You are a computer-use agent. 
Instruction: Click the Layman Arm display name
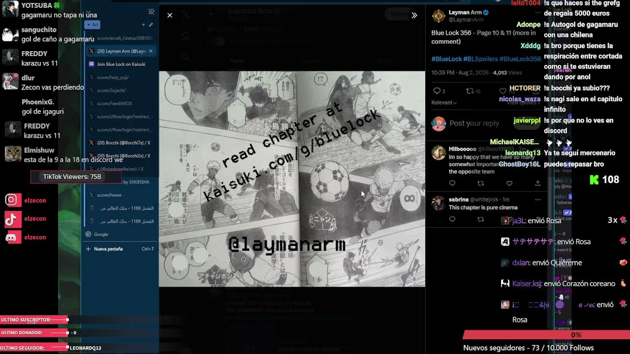tap(465, 12)
